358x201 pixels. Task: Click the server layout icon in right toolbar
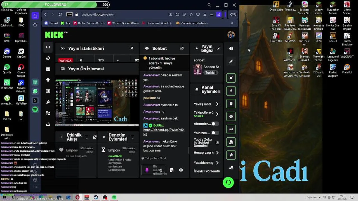tap(231, 142)
